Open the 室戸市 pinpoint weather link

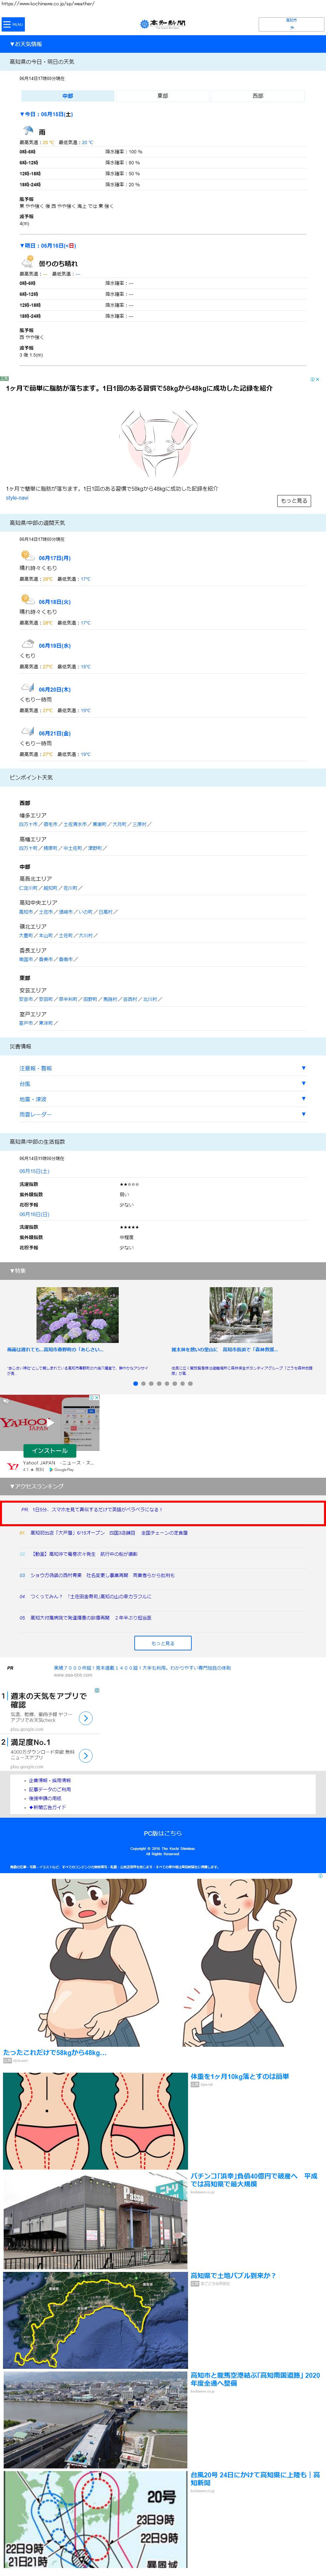tap(26, 1023)
